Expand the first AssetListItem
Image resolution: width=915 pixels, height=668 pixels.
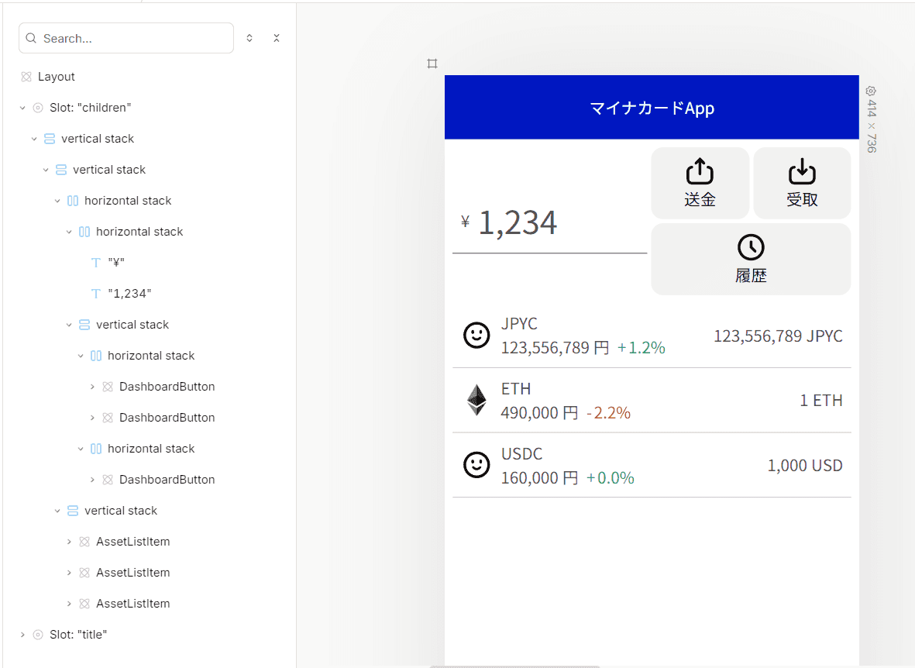click(69, 541)
